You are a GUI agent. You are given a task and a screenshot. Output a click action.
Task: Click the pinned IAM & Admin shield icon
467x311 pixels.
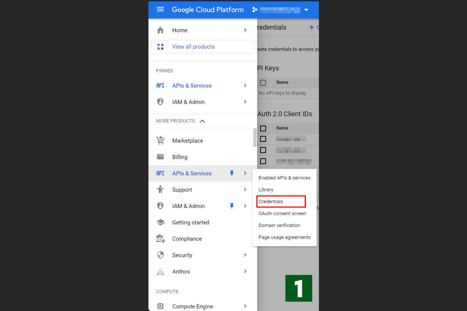coord(160,102)
